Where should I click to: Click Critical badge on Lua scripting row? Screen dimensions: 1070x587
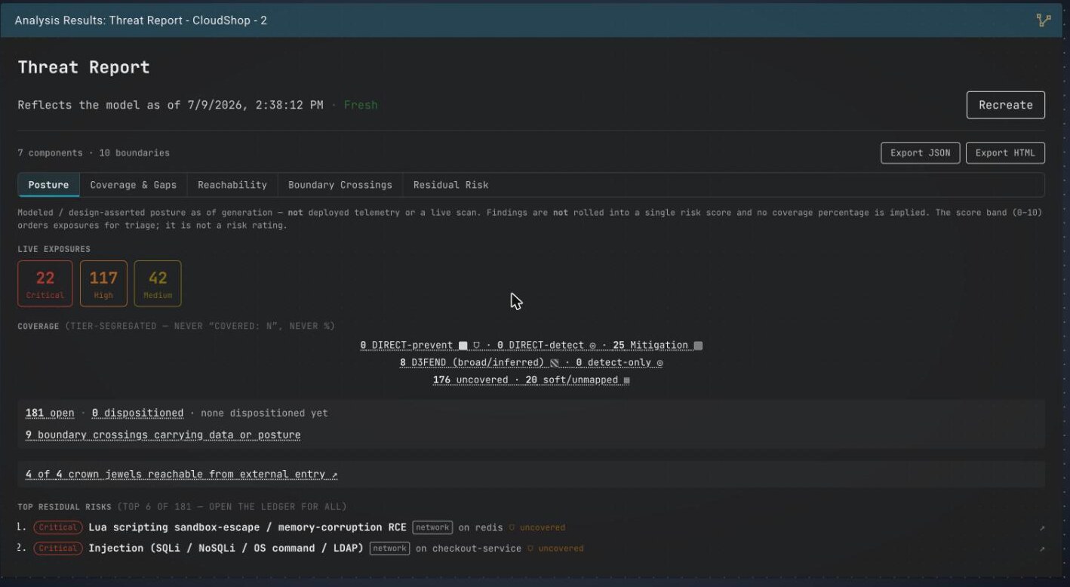tap(58, 527)
